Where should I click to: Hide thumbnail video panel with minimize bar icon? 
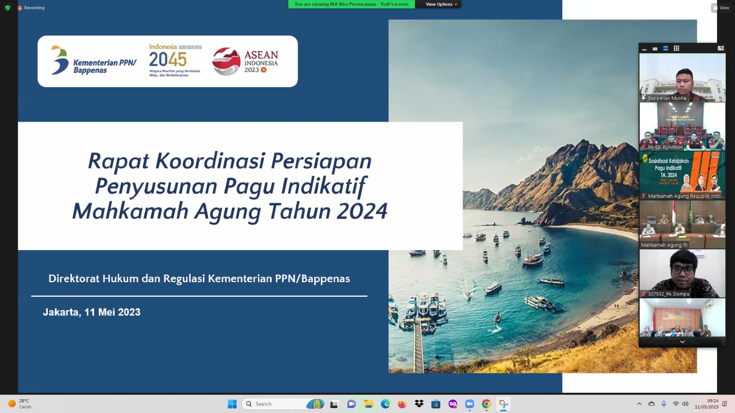[x=644, y=49]
